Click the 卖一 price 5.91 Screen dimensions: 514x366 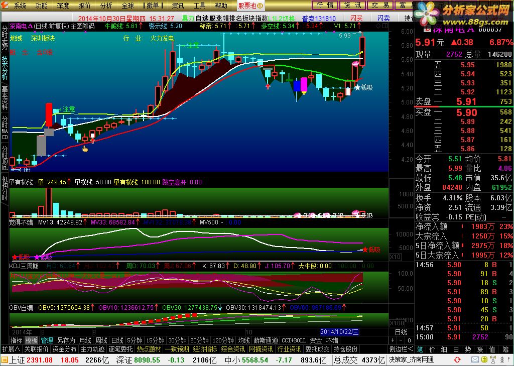coord(466,101)
